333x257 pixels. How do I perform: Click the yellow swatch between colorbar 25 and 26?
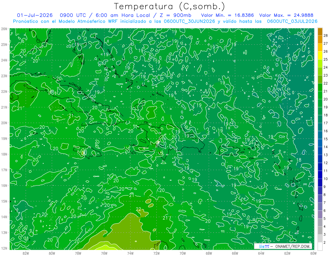(320, 56)
